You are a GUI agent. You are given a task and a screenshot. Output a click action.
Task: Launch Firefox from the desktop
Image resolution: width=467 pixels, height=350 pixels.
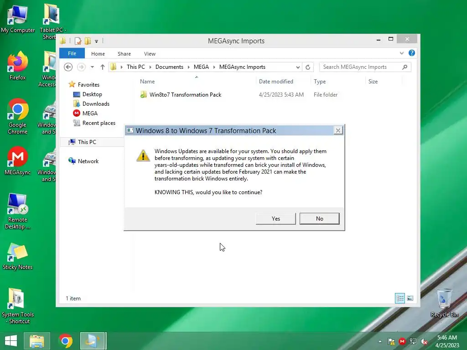pos(18,66)
